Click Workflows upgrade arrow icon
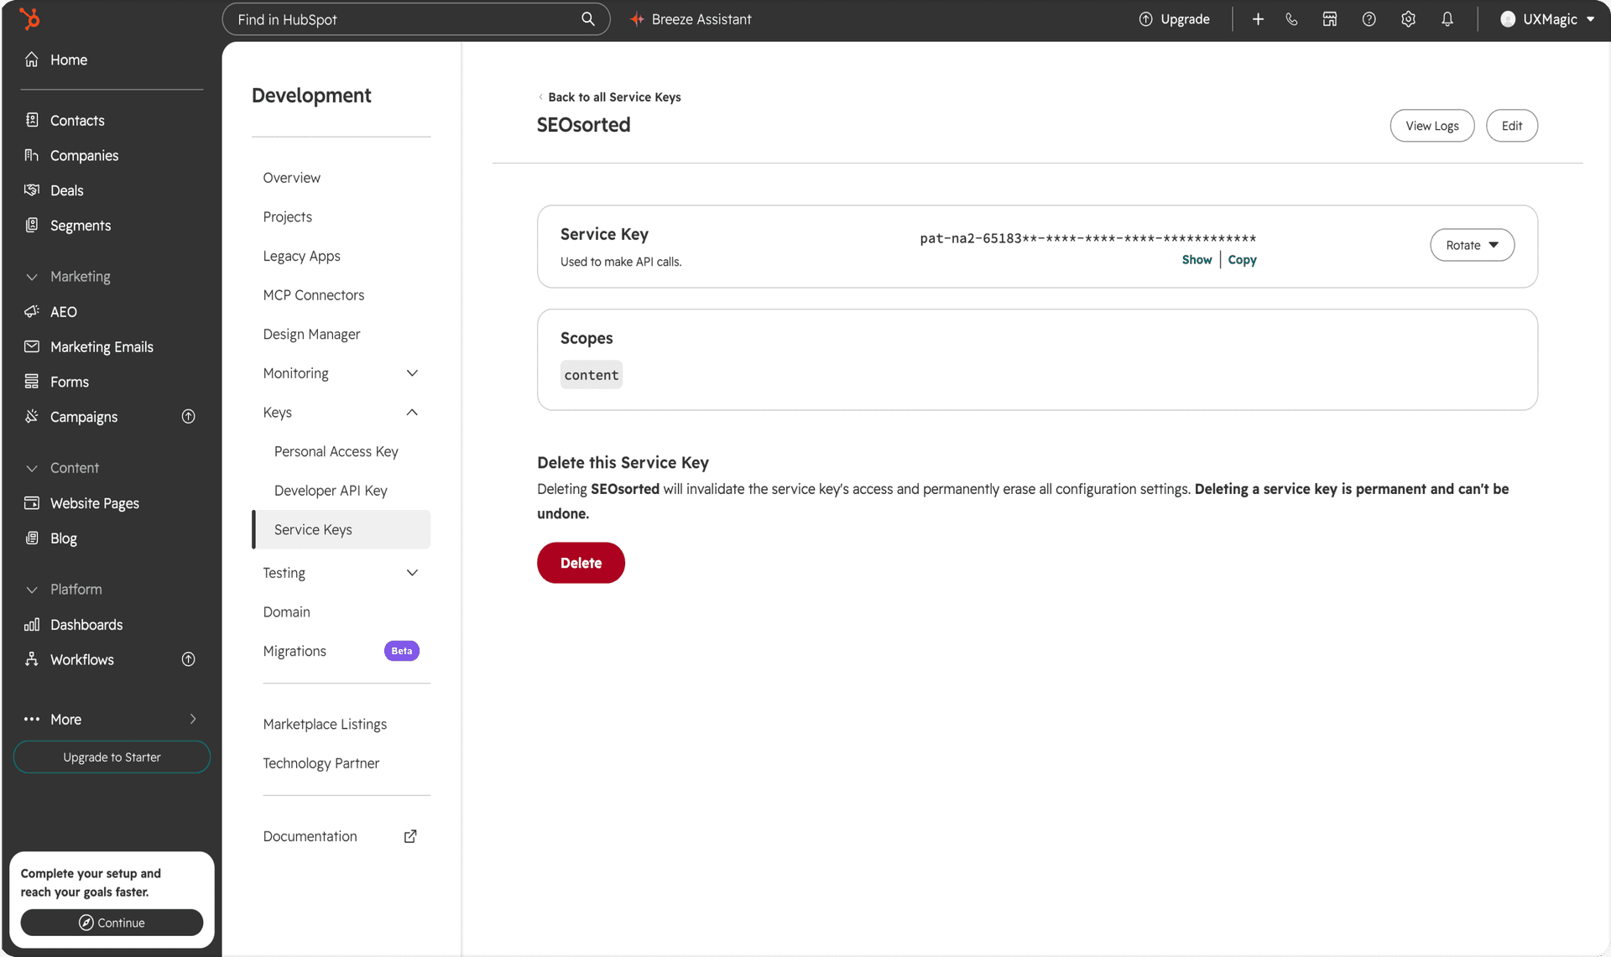The image size is (1611, 957). click(189, 660)
